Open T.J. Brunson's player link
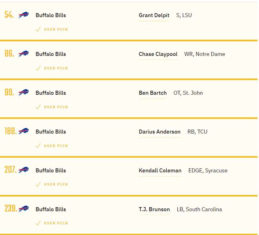259x235 pixels. point(154,209)
